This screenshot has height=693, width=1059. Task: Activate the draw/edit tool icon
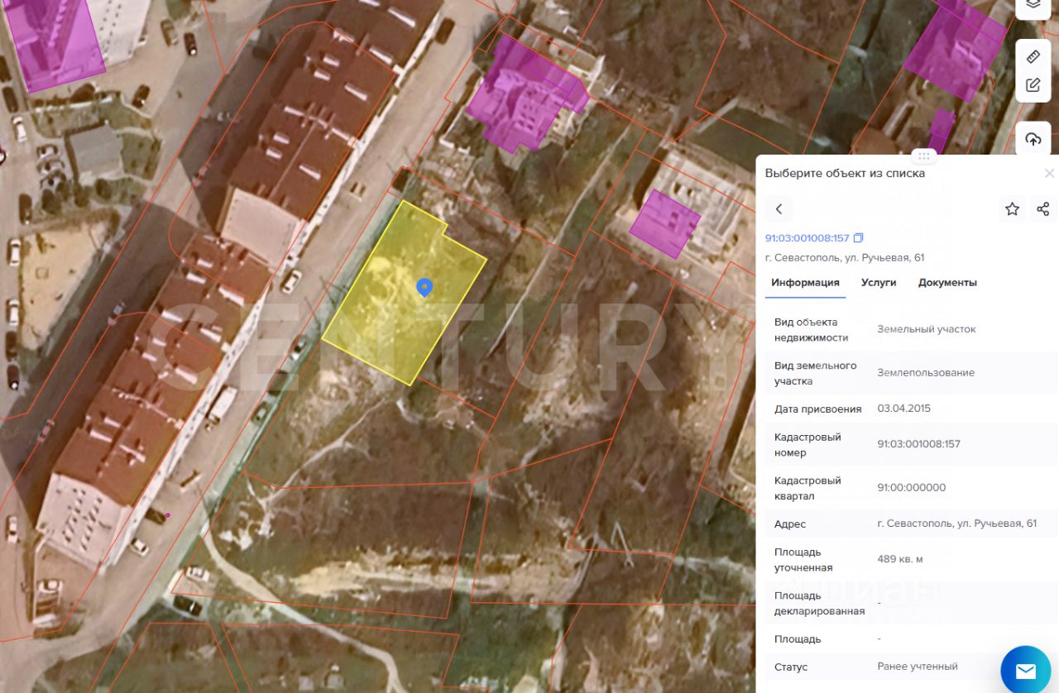[x=1033, y=85]
